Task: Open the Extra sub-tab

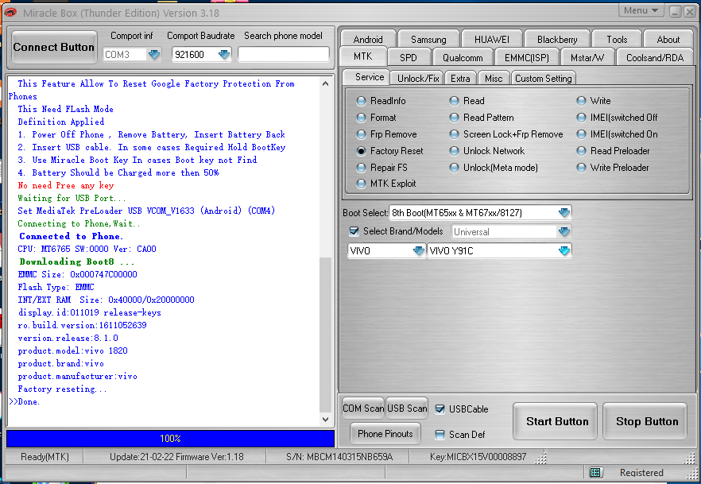Action: 460,78
